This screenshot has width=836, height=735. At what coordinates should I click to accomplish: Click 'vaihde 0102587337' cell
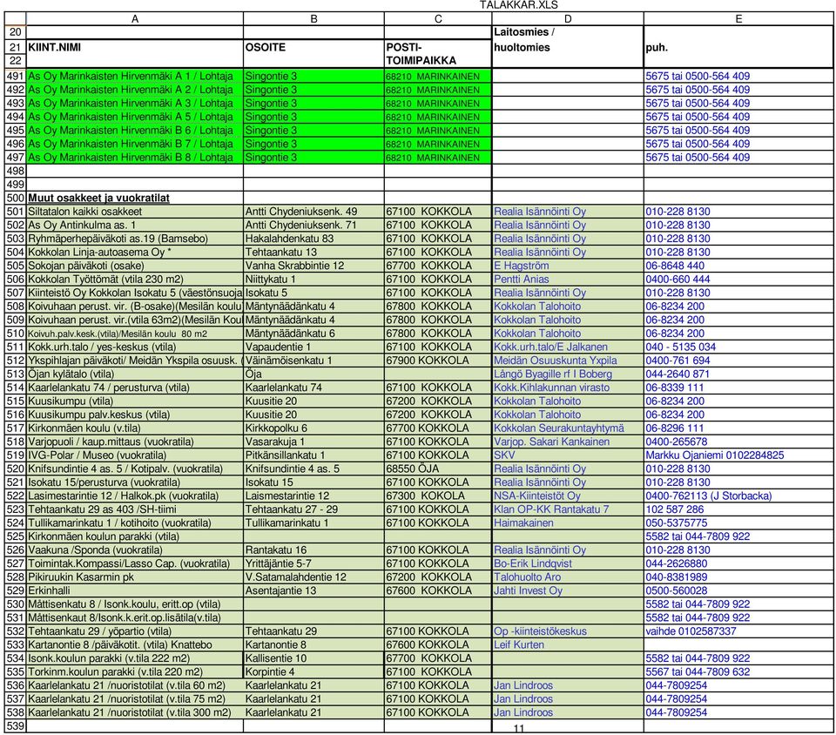click(x=738, y=631)
